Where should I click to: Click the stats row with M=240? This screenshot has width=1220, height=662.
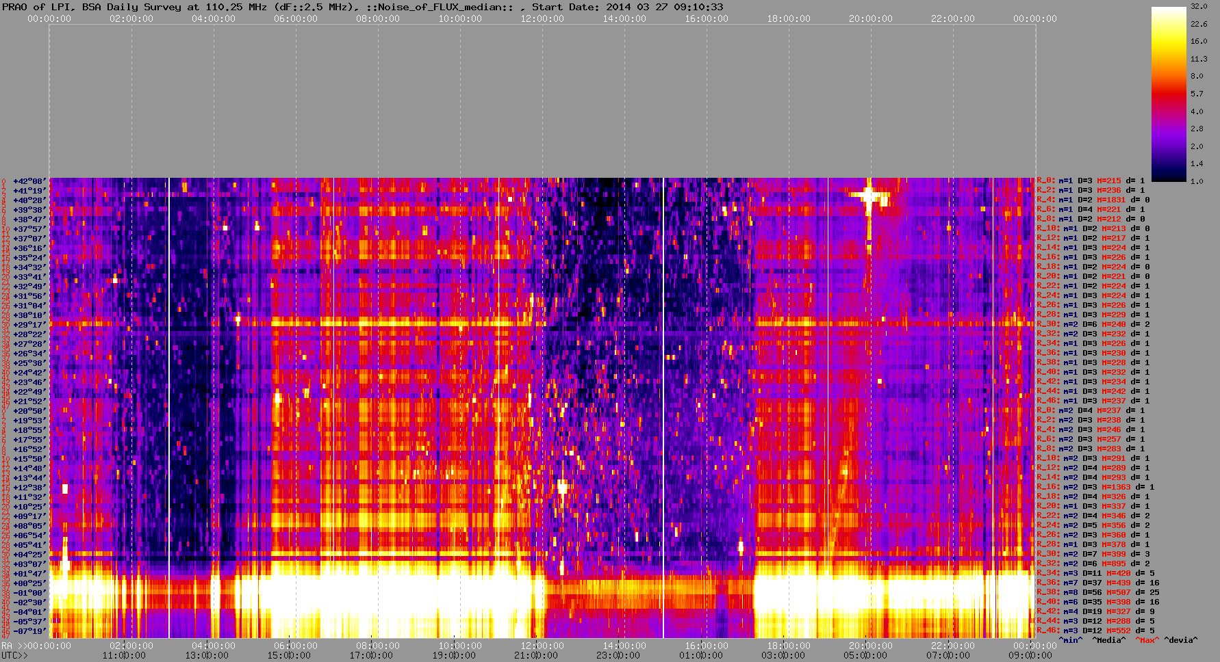coord(1093,325)
